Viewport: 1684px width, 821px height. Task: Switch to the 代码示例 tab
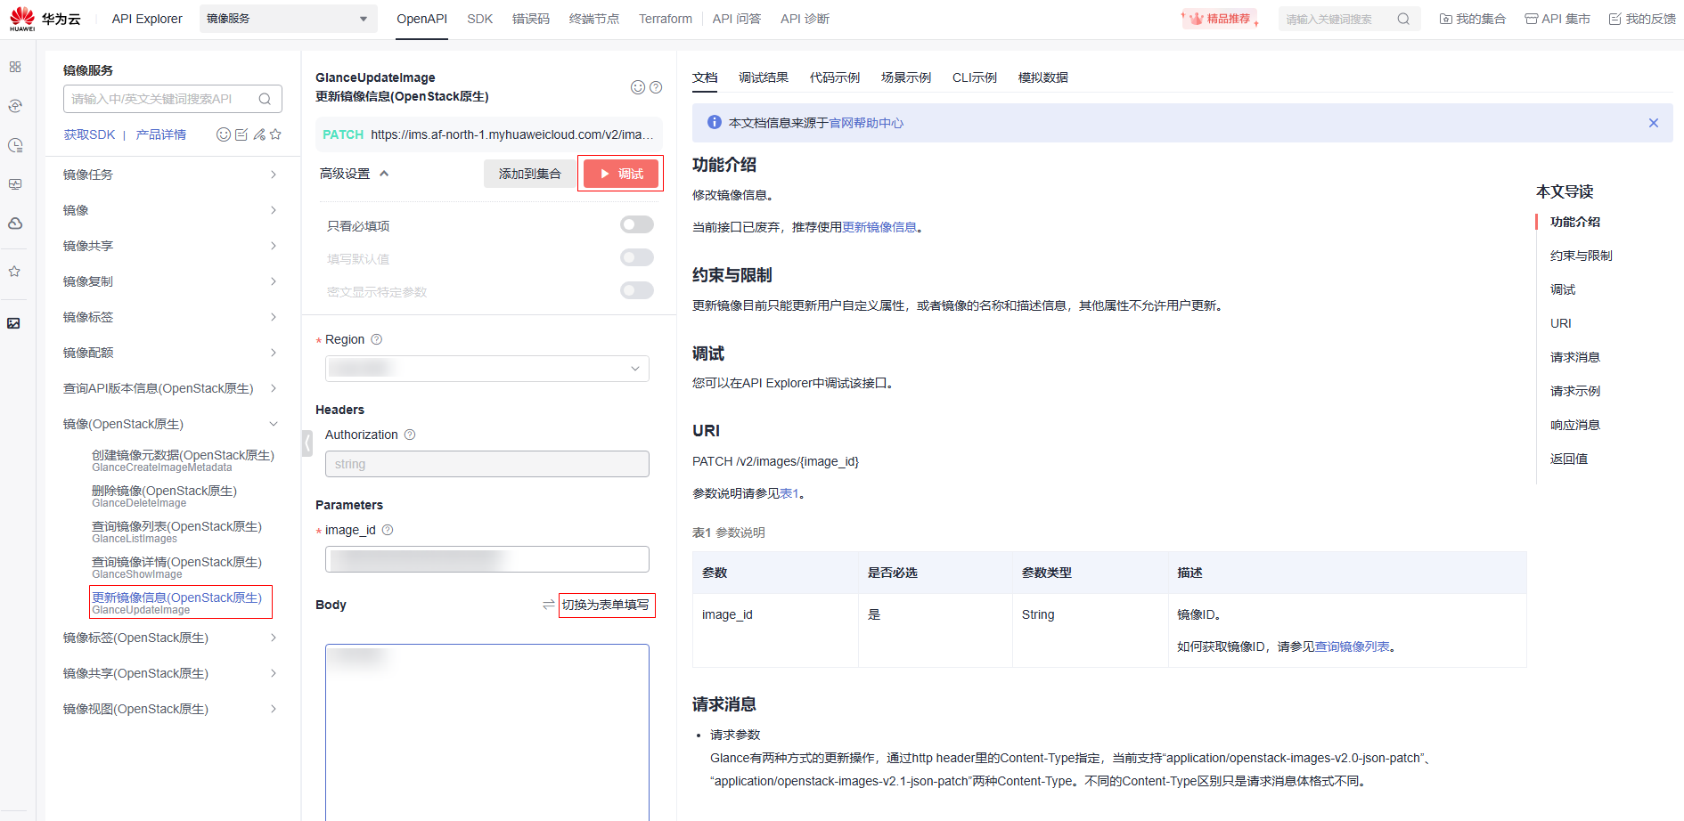tap(834, 77)
